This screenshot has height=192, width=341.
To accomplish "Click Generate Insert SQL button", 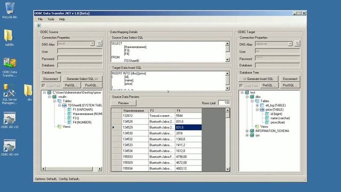I will point(258,79).
